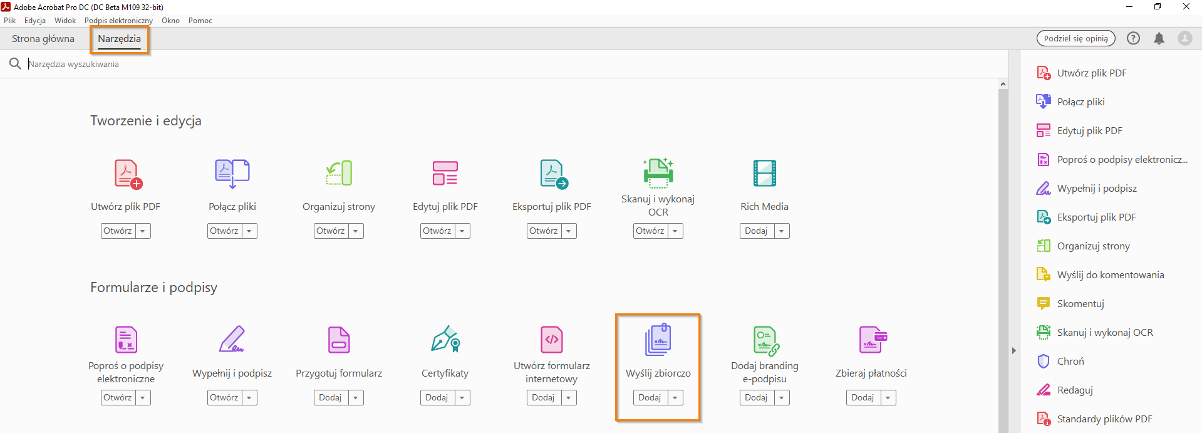
Task: Open the Edycja menu
Action: click(35, 21)
